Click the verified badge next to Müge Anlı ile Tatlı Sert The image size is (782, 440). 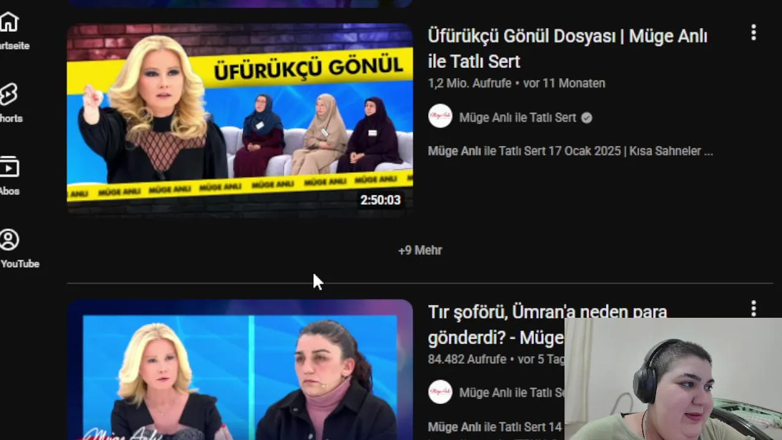[x=586, y=118]
